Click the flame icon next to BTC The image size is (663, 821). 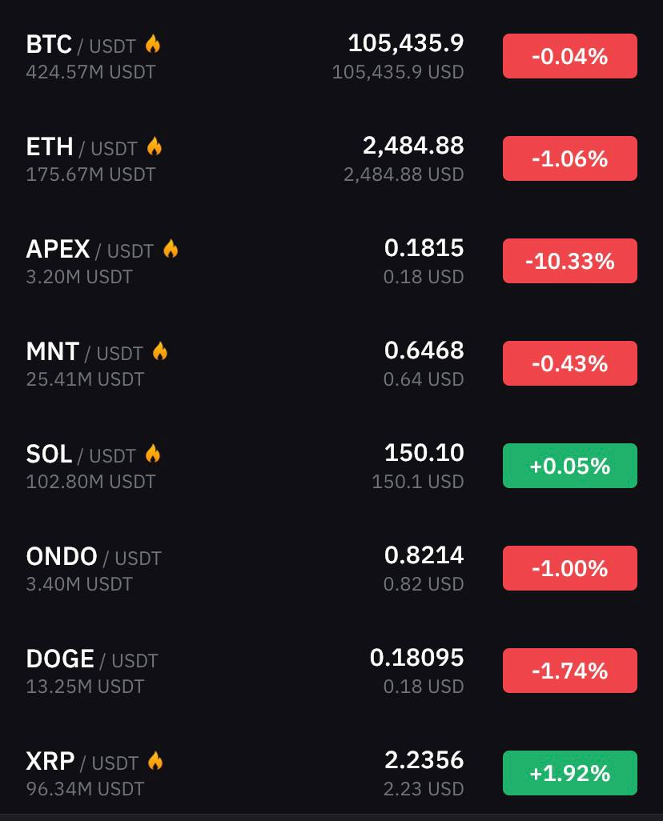pos(152,44)
